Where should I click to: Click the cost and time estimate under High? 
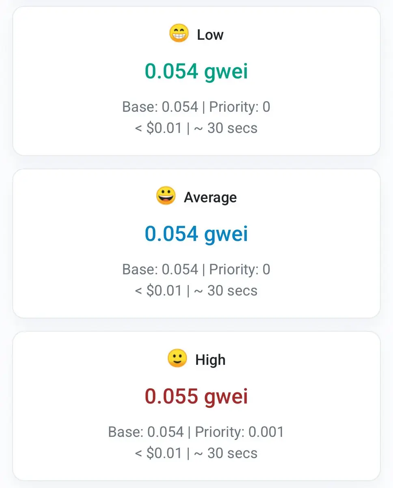click(196, 453)
